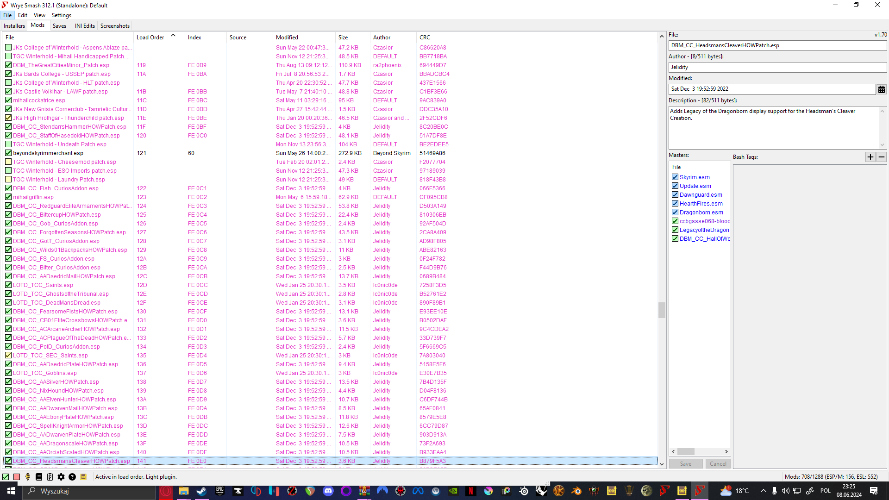Open the mod checker clipboard icon
Screen dimensions: 889x500
coord(50,477)
